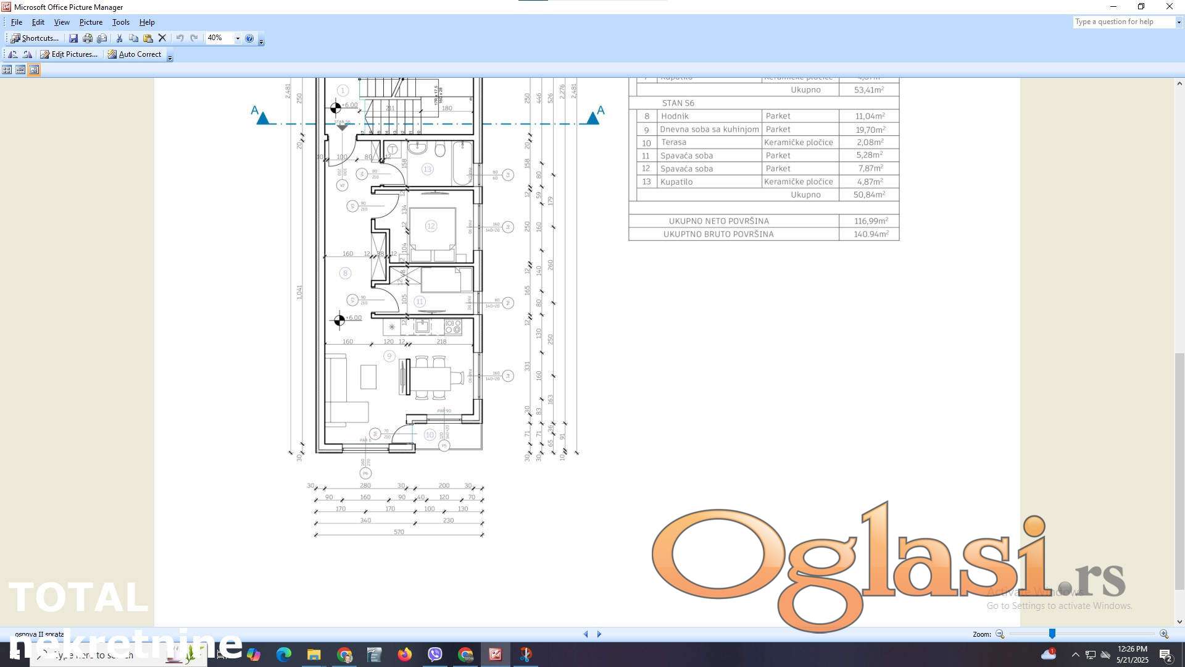Click the Edit Pictures button
Viewport: 1185px width, 667px height.
click(69, 54)
